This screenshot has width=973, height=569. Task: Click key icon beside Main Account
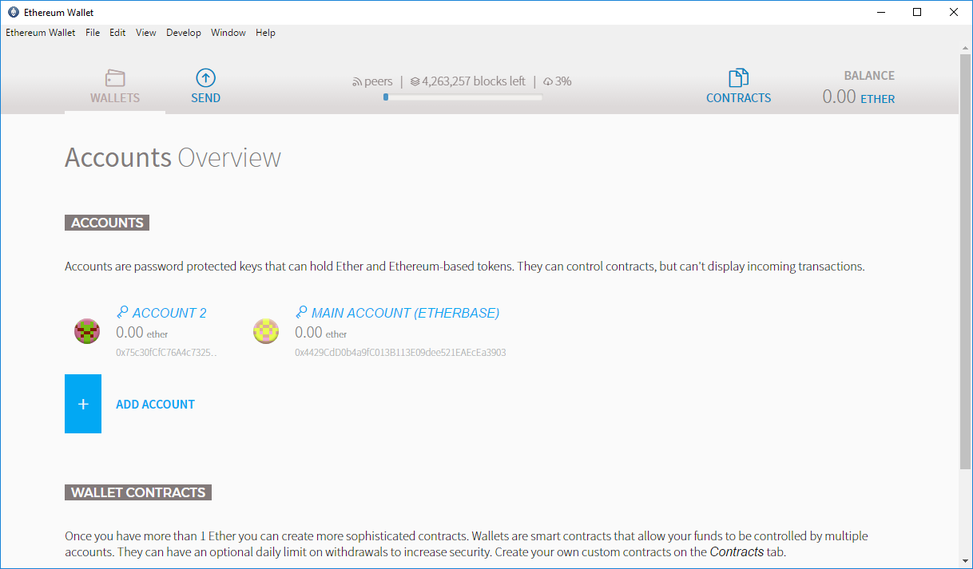point(301,312)
